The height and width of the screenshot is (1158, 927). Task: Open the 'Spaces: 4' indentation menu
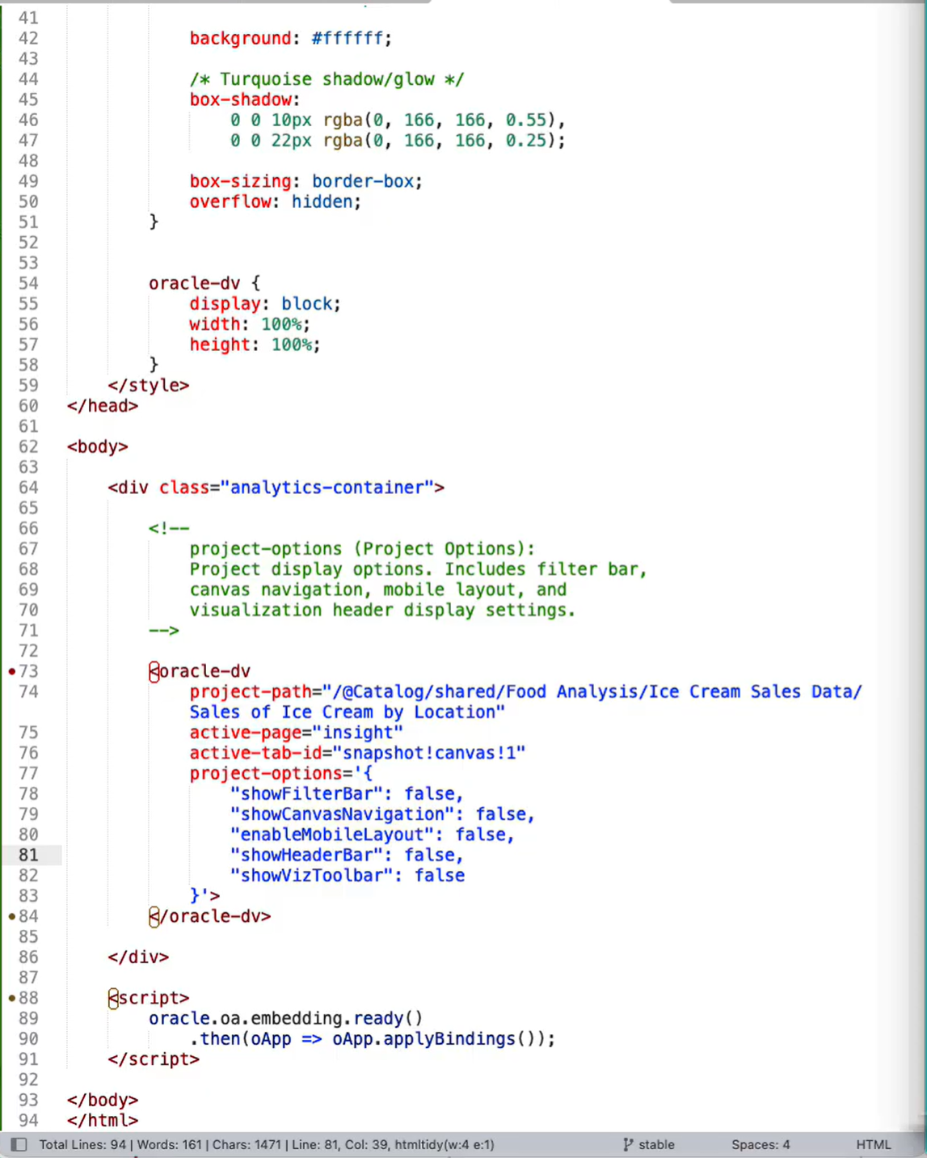pos(761,1144)
